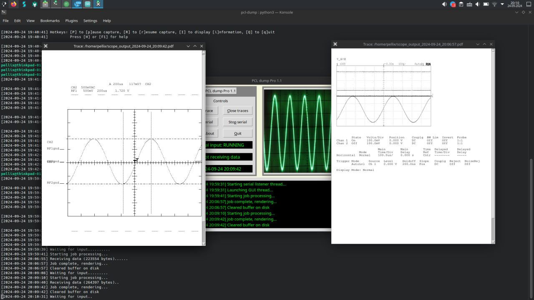Click the scrollbar of the left trace window
534x300 pixels.
click(x=203, y=125)
